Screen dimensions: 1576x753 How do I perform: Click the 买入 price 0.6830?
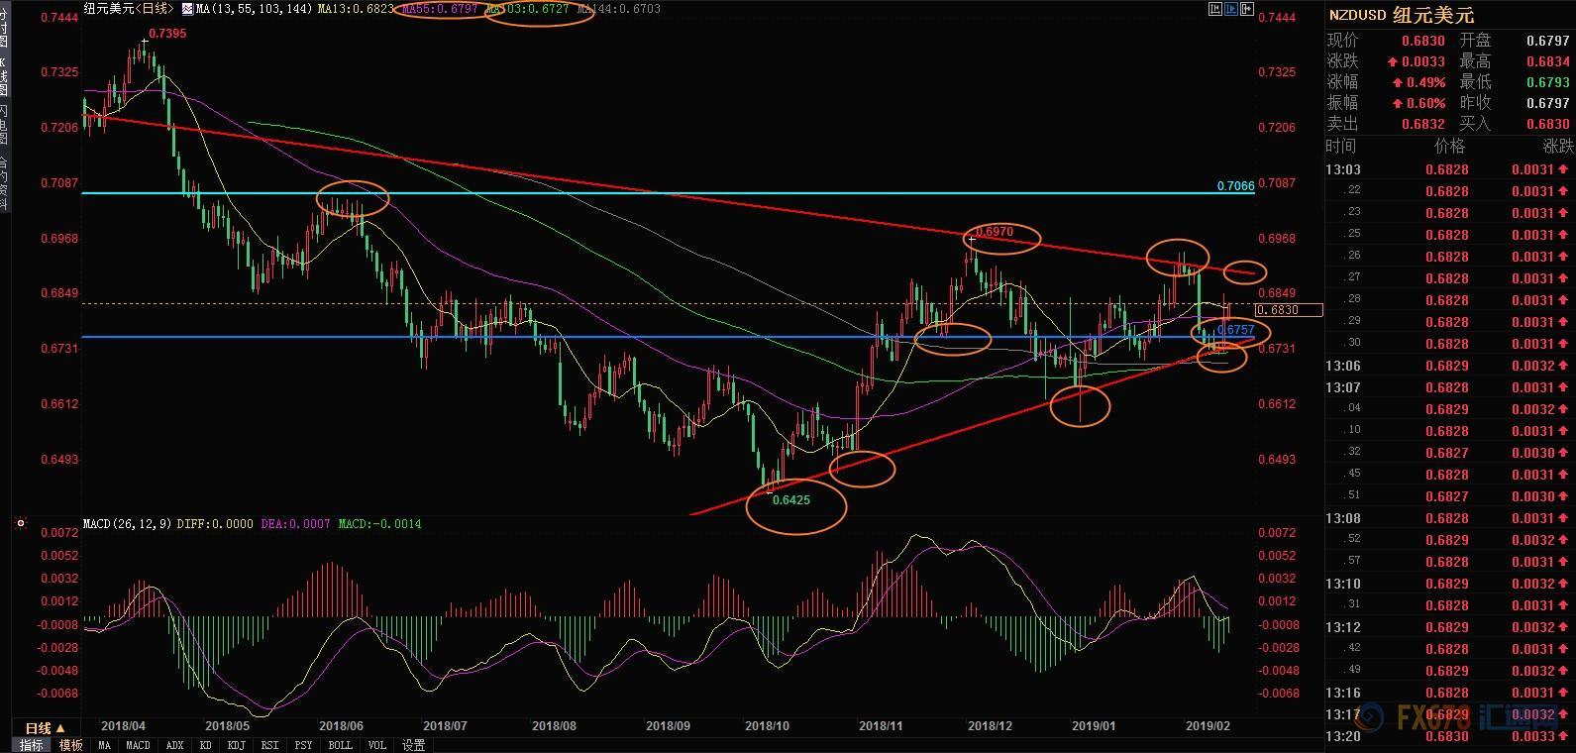[x=1548, y=124]
